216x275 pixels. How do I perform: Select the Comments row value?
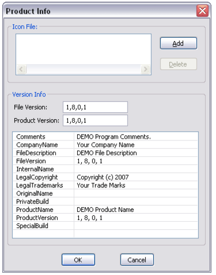click(136, 137)
